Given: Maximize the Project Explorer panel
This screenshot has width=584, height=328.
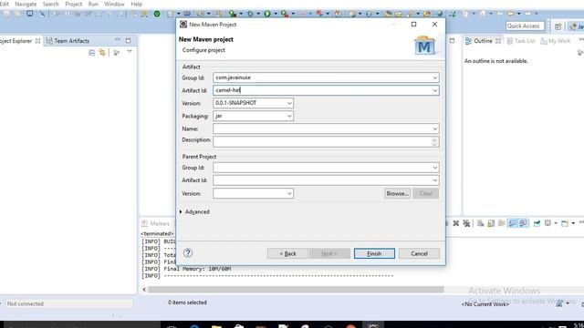Looking at the screenshot, I should click(x=128, y=40).
